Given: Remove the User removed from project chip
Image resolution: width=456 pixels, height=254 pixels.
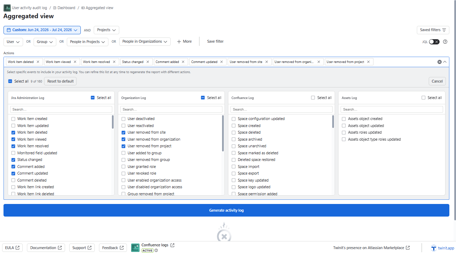Looking at the screenshot, I should pyautogui.click(x=368, y=62).
